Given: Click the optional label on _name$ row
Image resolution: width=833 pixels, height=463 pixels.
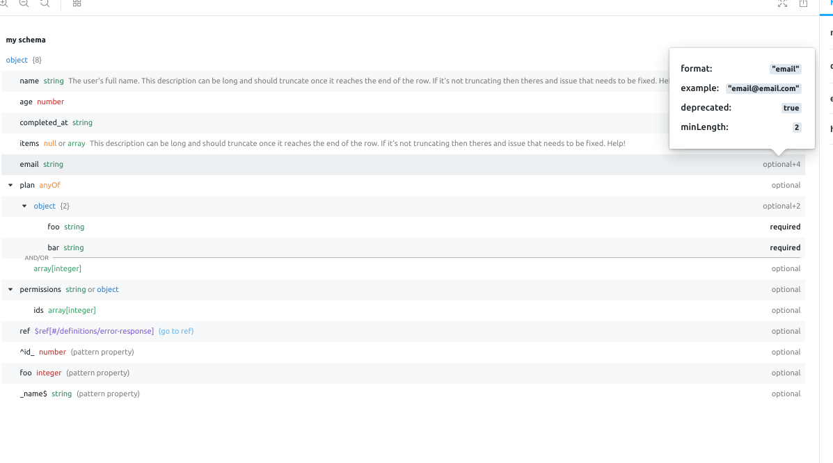Looking at the screenshot, I should click(786, 393).
